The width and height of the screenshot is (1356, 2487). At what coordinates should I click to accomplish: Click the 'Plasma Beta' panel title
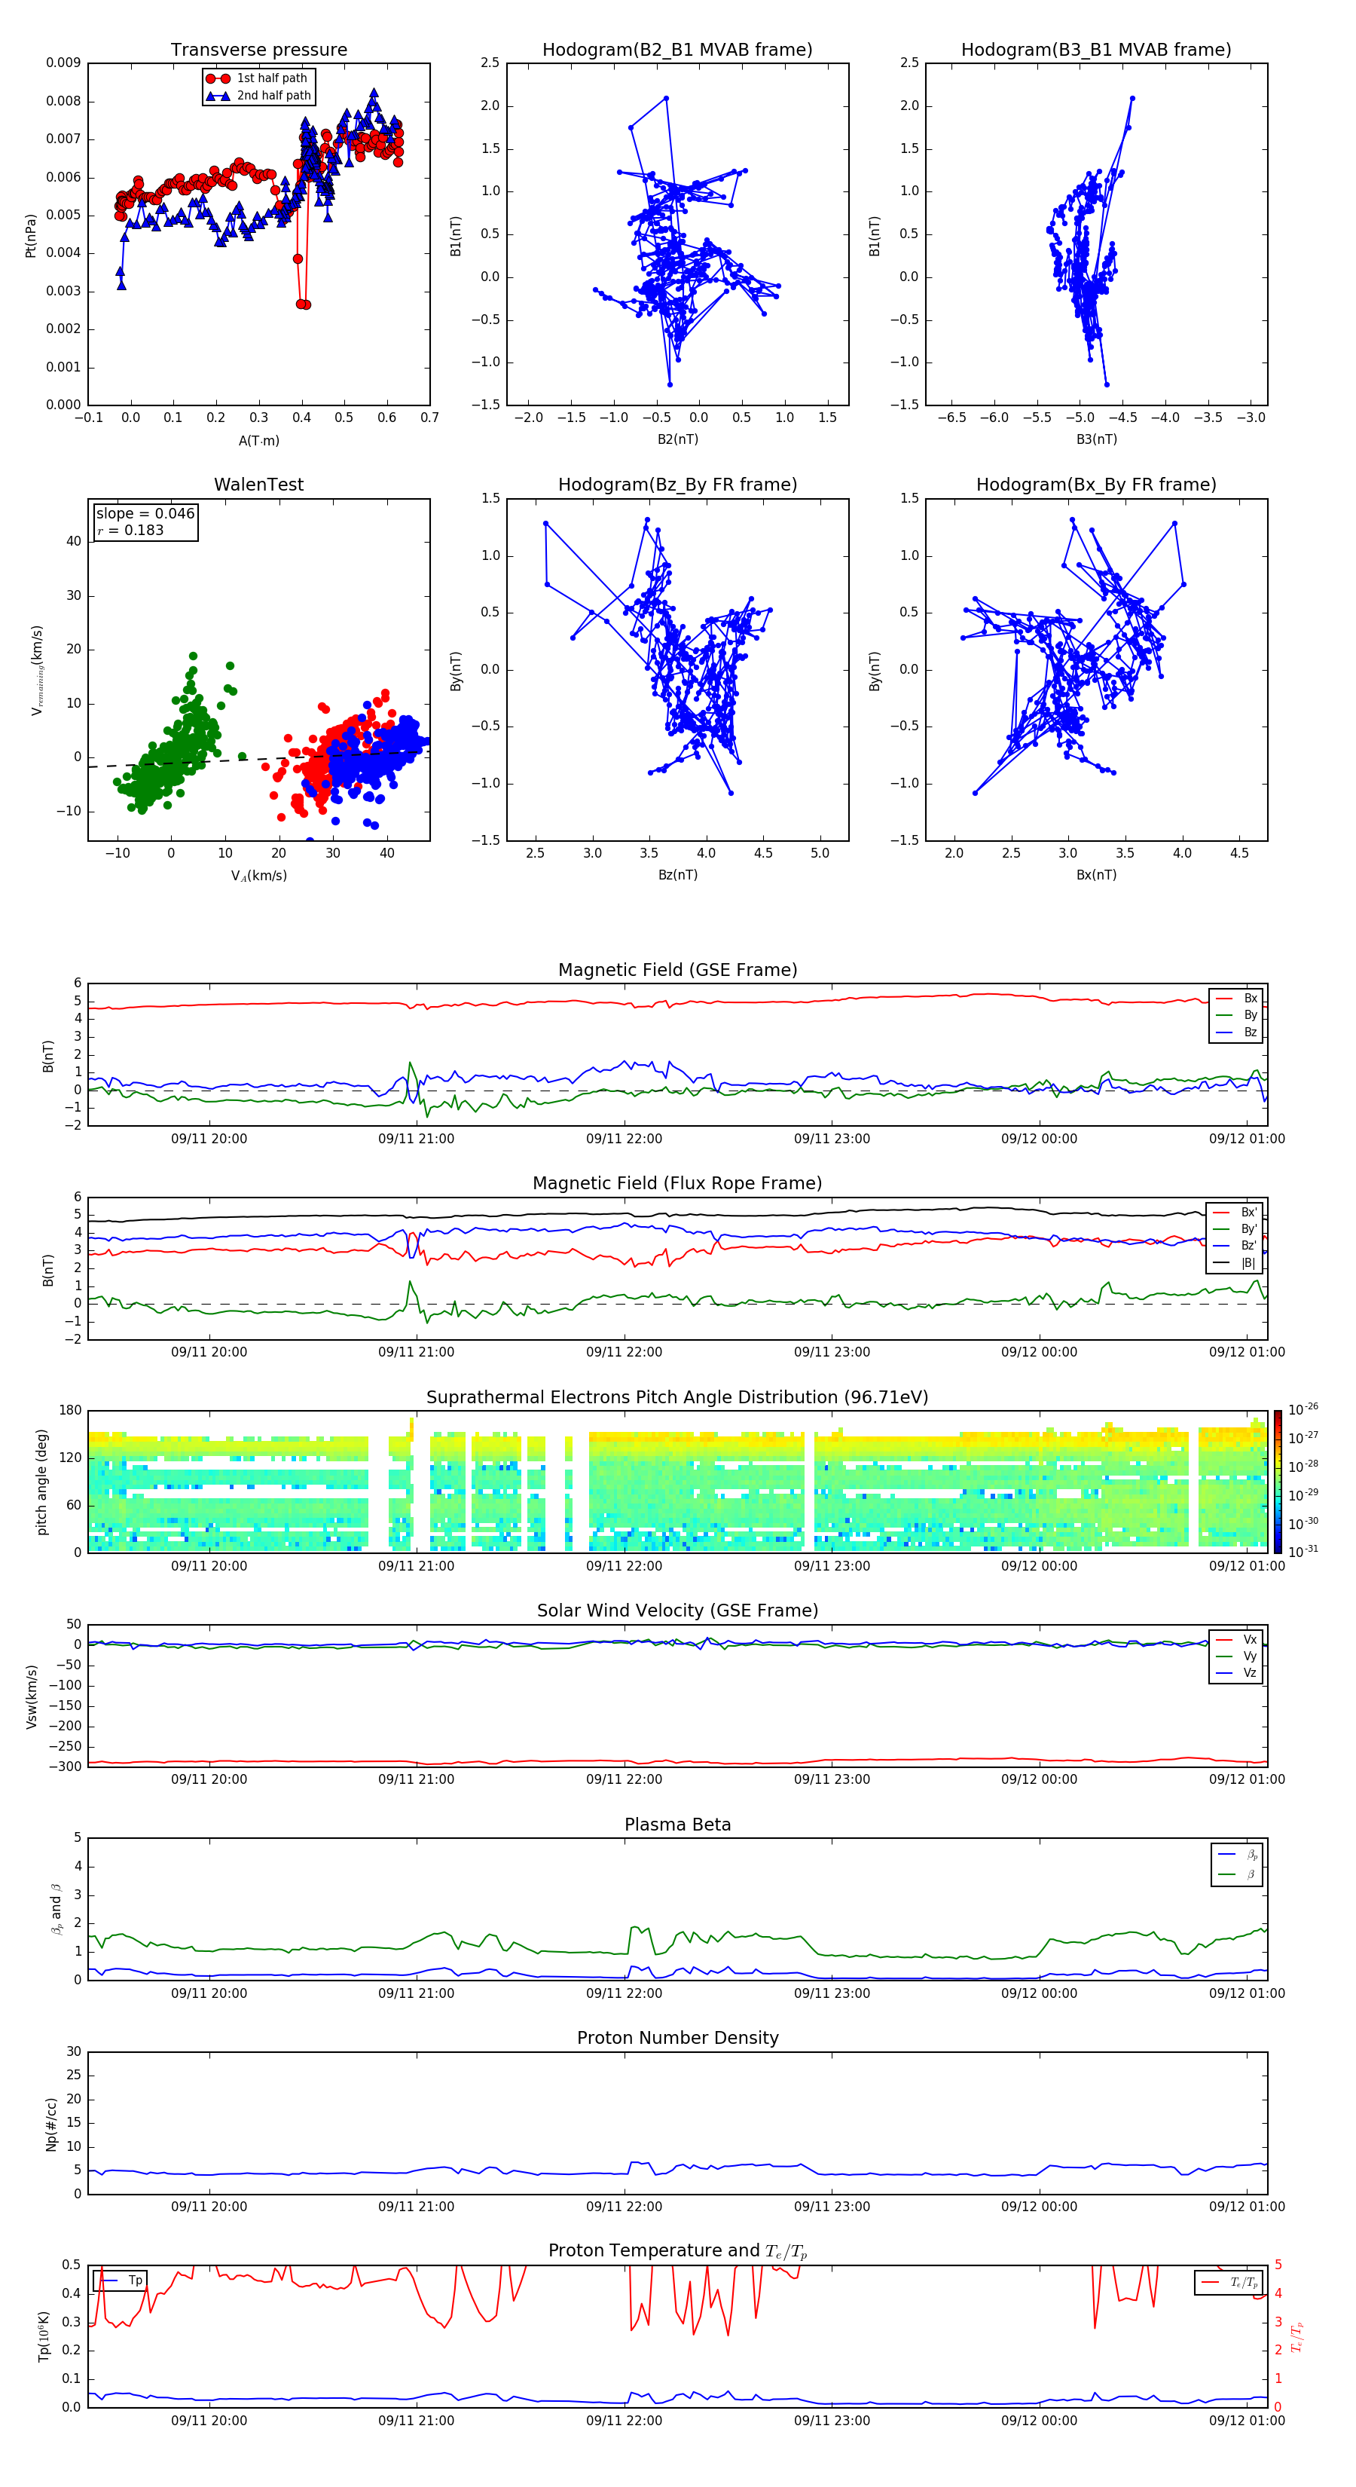[677, 1825]
